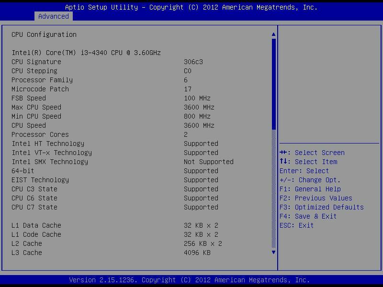Image resolution: width=383 pixels, height=287 pixels.
Task: Select the 'Microcode Patch' label
Action: (40, 89)
